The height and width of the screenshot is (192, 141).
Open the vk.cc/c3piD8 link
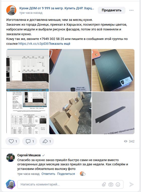33,44
